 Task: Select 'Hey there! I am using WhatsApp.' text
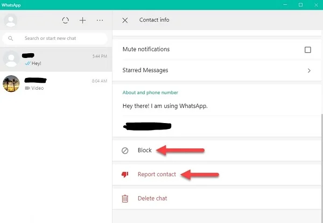[x=165, y=106]
